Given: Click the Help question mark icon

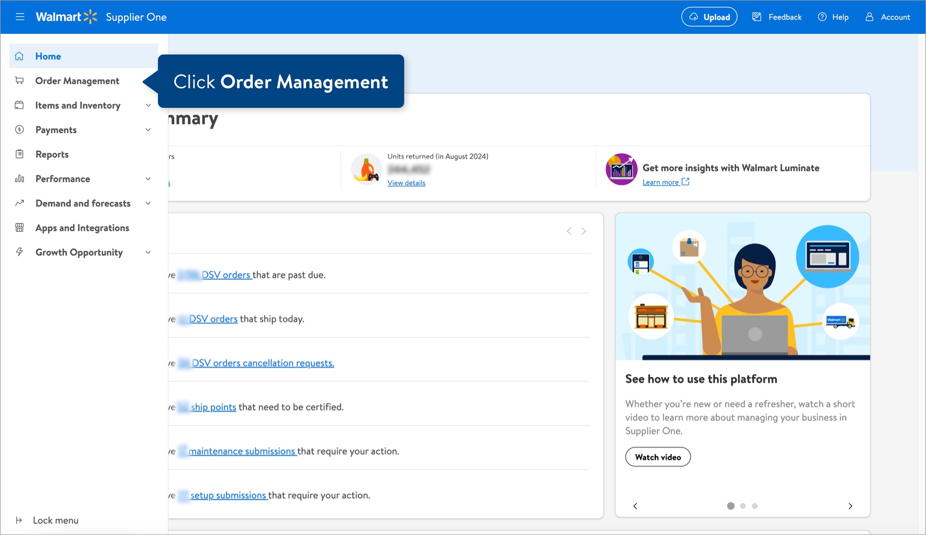Looking at the screenshot, I should (x=821, y=17).
